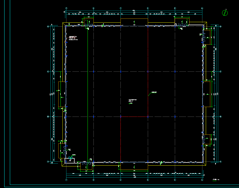
Task: Click the bottom double-door symbol near grid 2
Action: (87, 164)
